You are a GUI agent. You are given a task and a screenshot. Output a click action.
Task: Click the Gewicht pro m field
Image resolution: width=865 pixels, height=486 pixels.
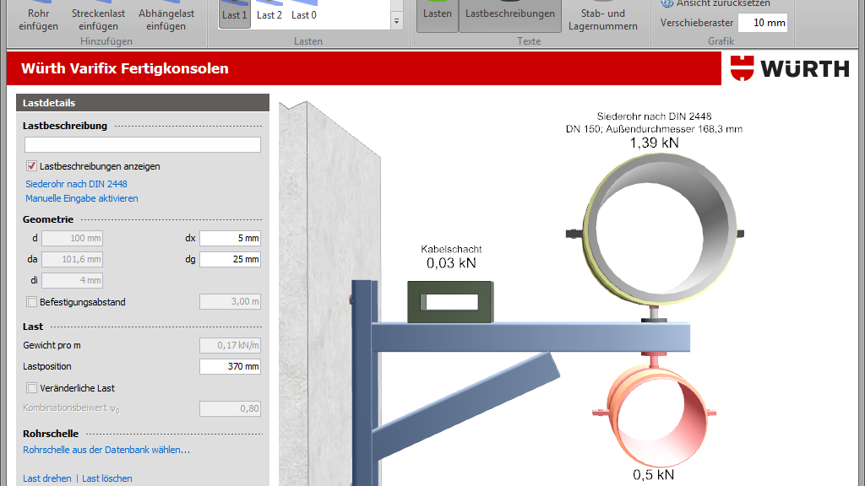230,345
